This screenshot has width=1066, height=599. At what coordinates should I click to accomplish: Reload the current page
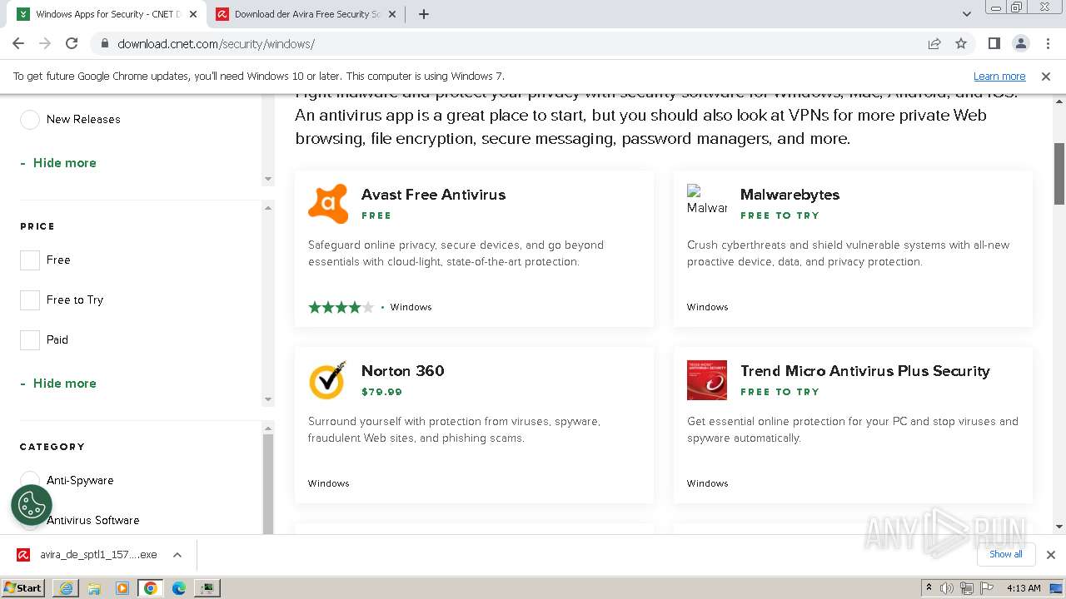(x=72, y=43)
